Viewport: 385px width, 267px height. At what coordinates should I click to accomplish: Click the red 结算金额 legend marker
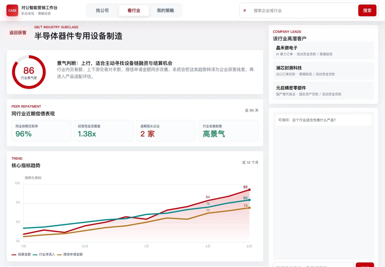[14, 255]
